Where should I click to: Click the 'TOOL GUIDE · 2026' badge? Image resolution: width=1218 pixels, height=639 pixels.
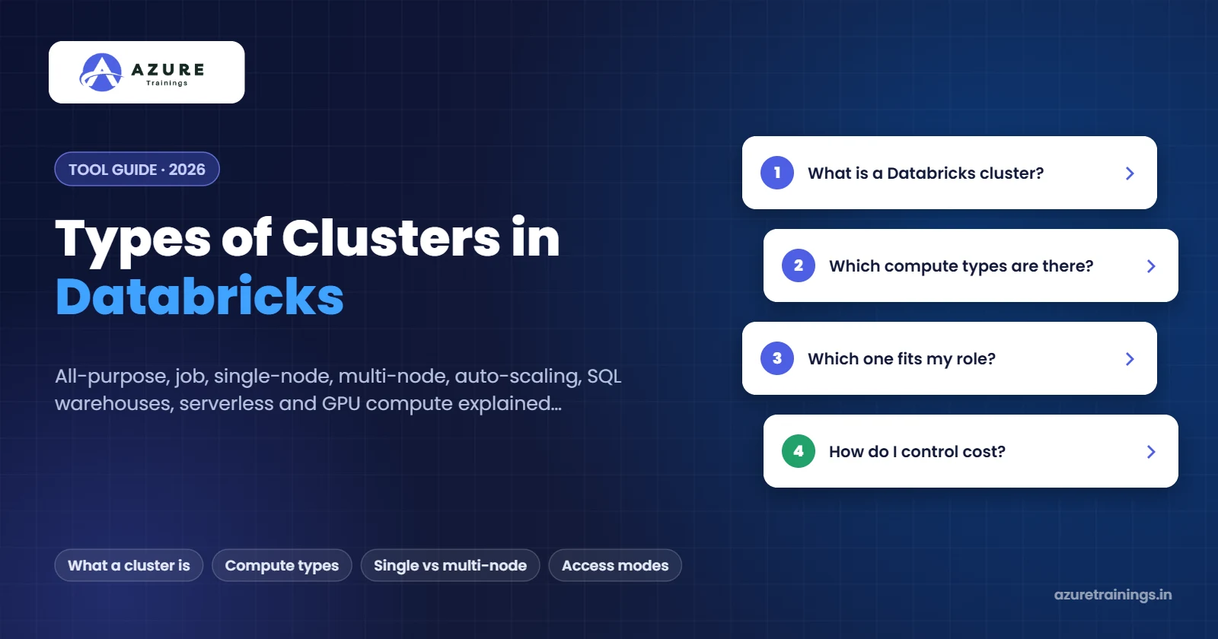pyautogui.click(x=137, y=169)
